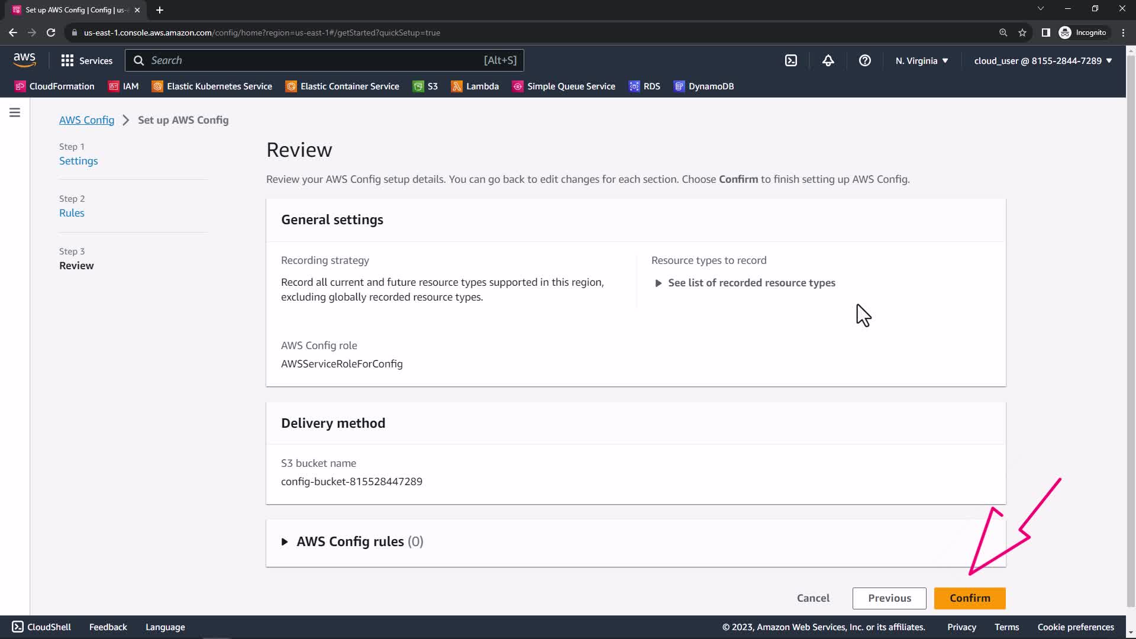Bookmark this page with the star icon
Screen dimensions: 1136x639
[x=1022, y=33]
